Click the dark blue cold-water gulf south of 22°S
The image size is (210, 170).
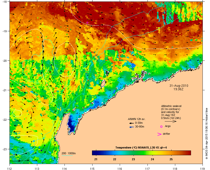coord(71,125)
